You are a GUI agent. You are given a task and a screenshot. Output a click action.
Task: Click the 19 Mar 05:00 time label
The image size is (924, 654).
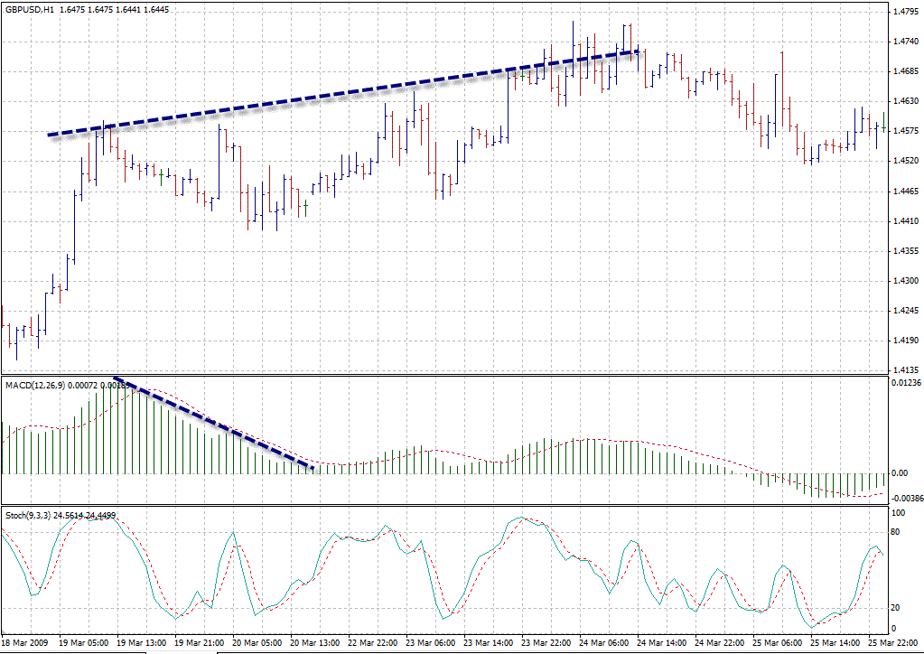84,641
